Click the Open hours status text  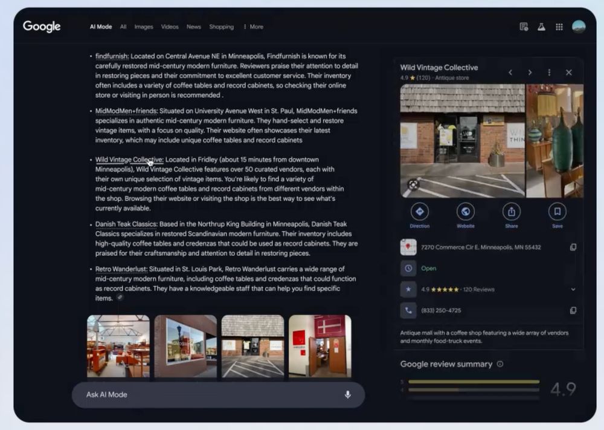coord(429,269)
